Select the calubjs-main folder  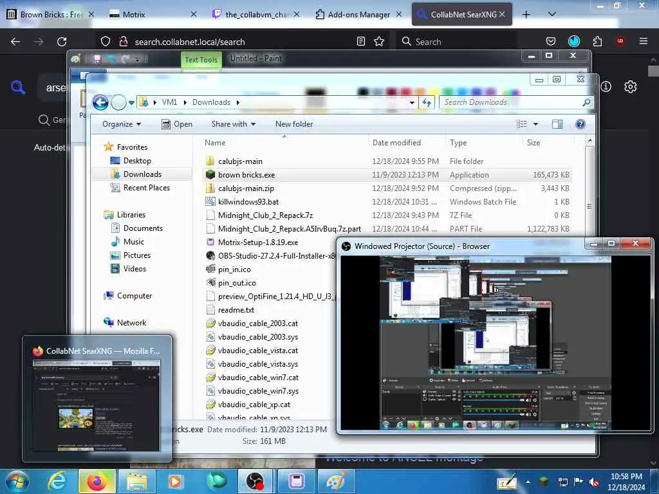[x=241, y=161]
